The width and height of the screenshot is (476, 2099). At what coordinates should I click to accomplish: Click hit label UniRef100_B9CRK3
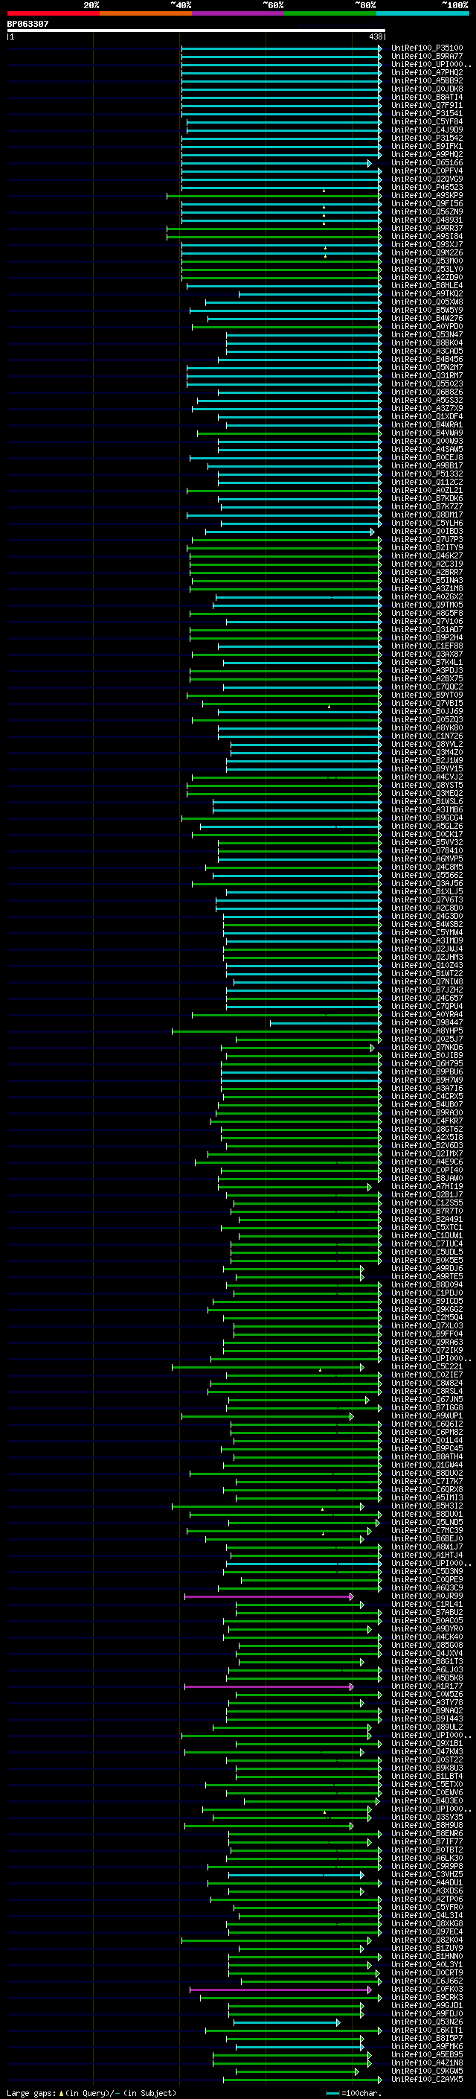point(427,1998)
